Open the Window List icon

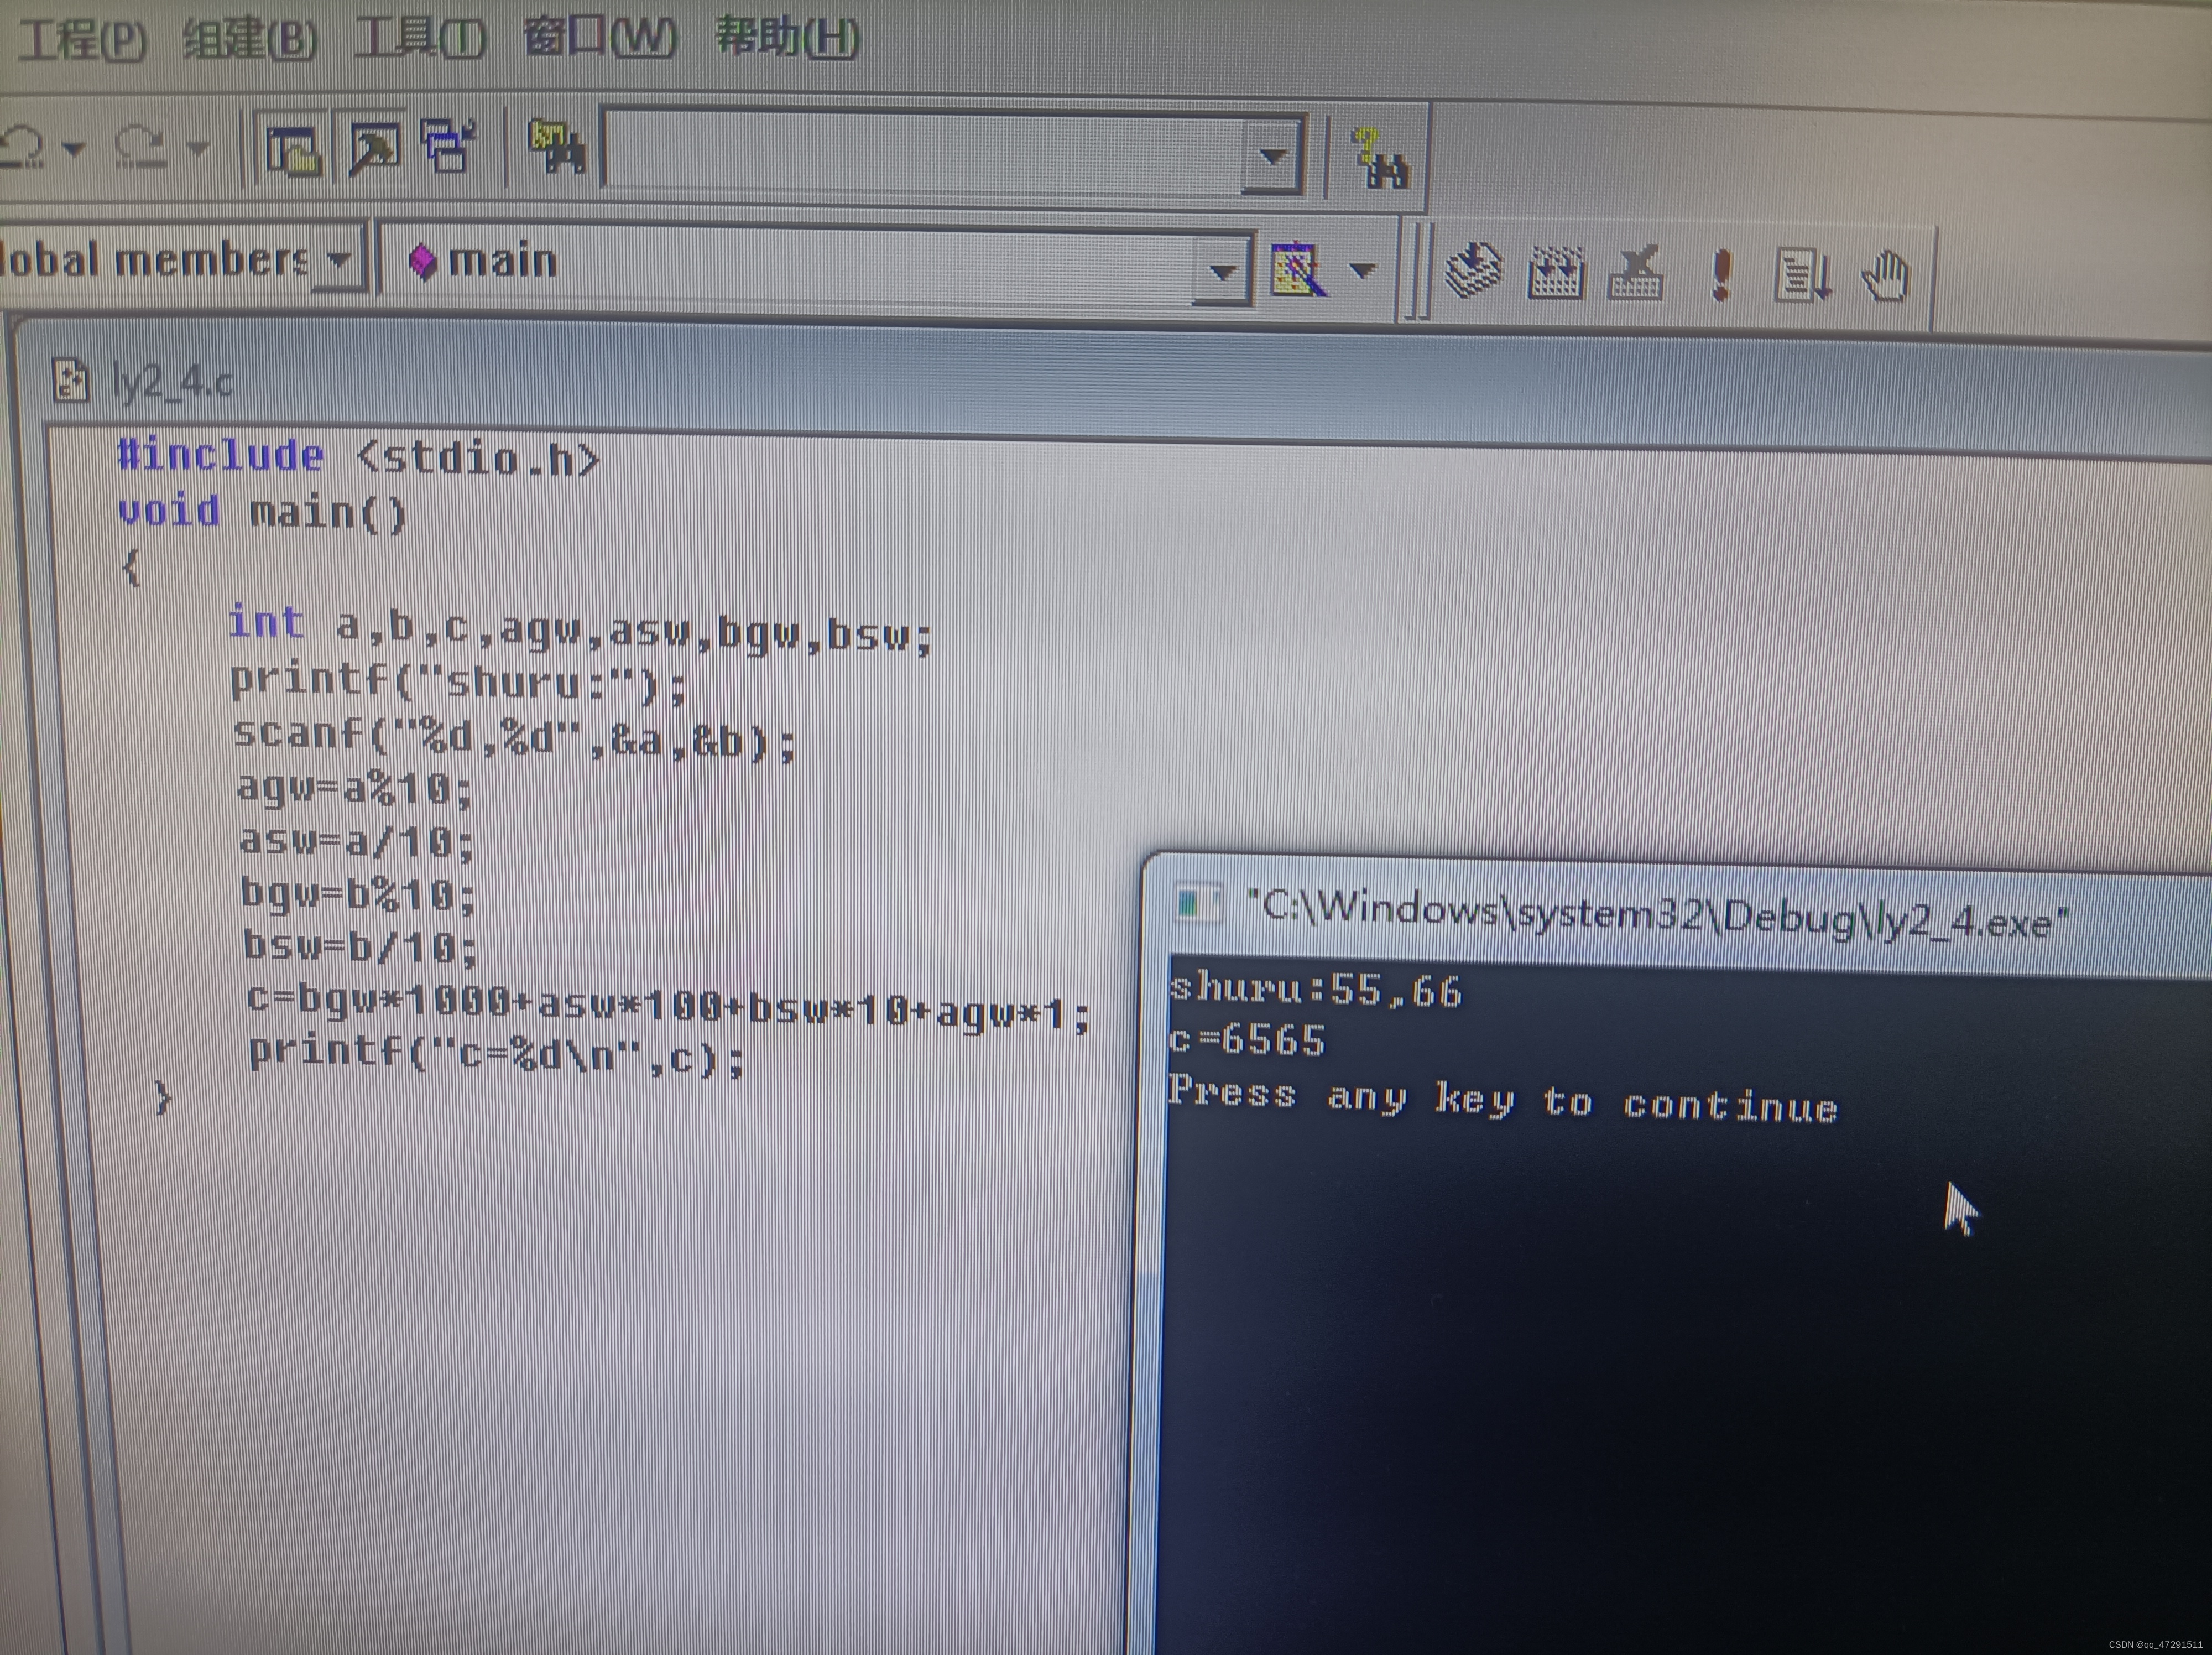click(x=448, y=146)
